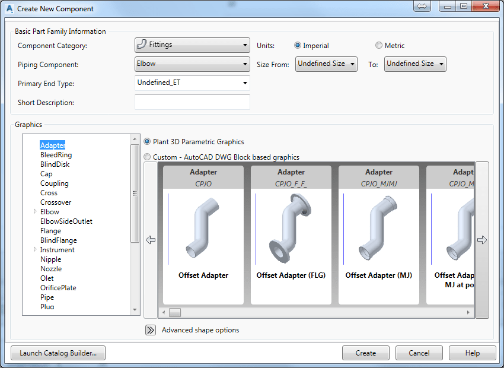This screenshot has width=504, height=368.
Task: Click the gallery horizontal scrollbar thumb
Action: pyautogui.click(x=175, y=312)
